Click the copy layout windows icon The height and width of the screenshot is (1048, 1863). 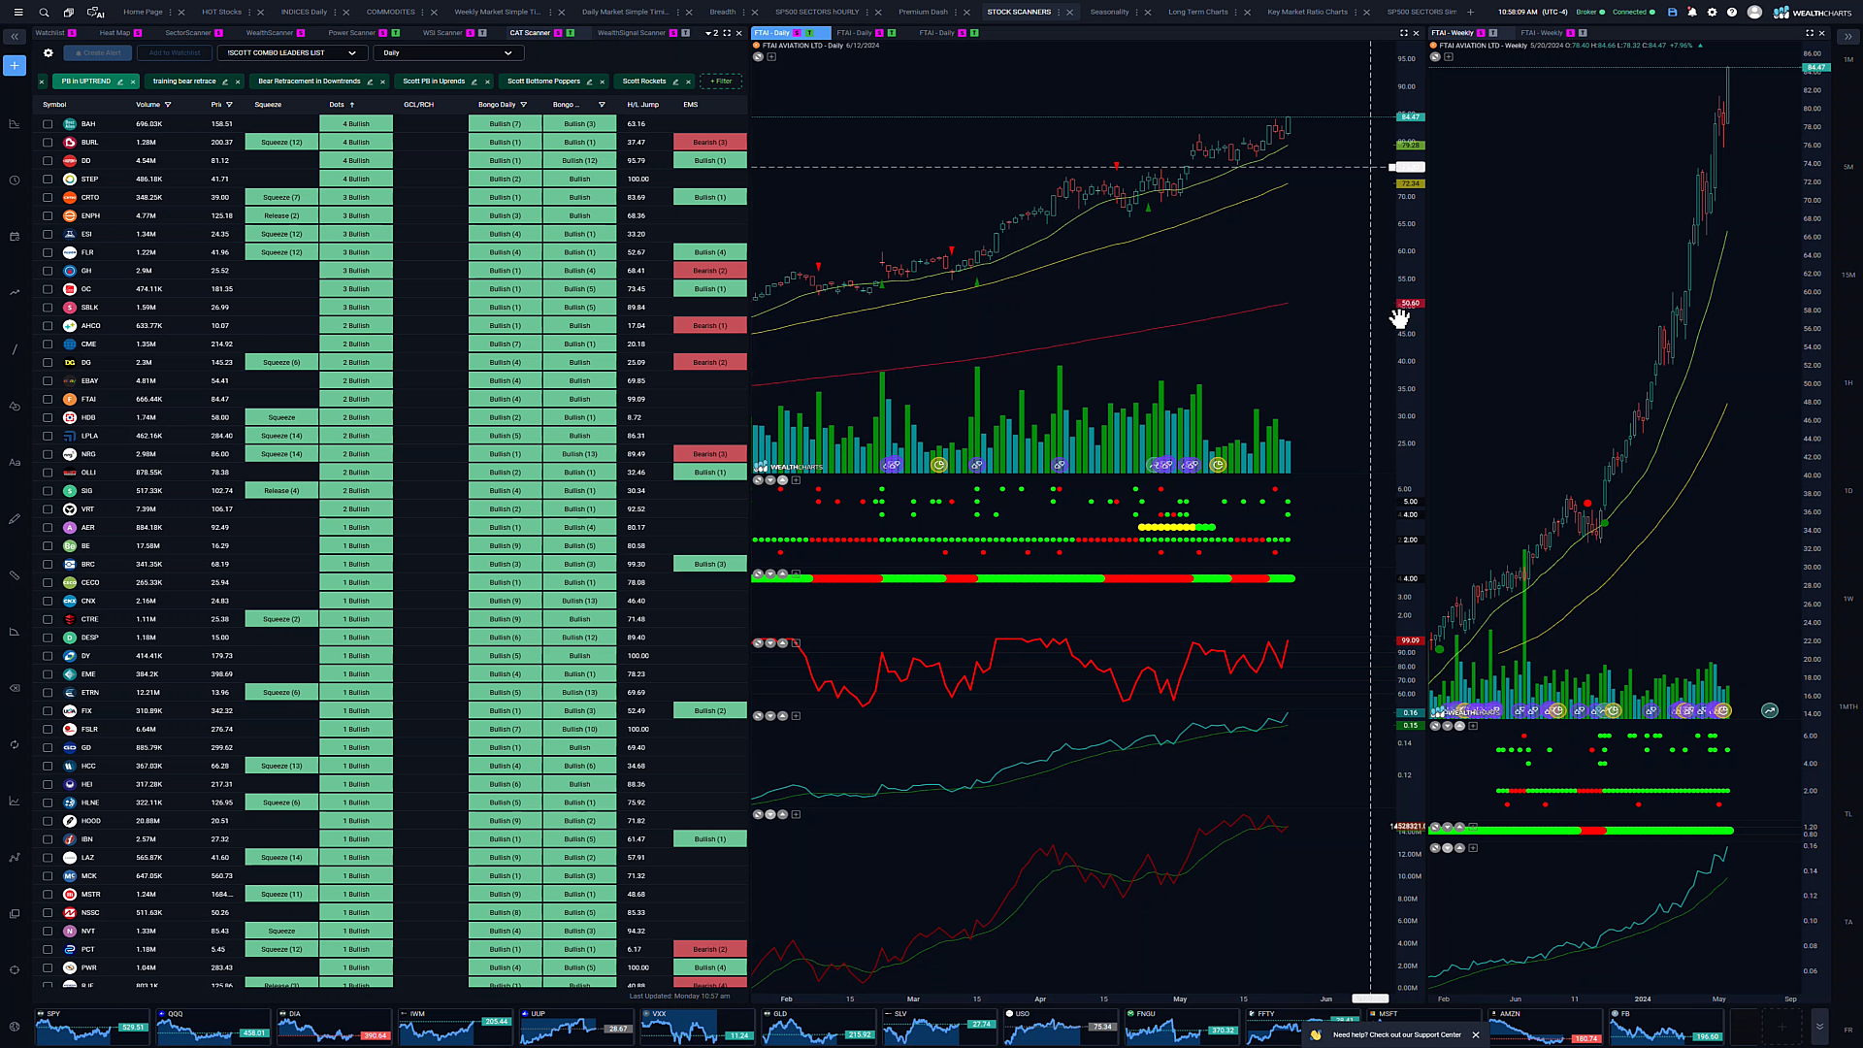[x=69, y=13]
